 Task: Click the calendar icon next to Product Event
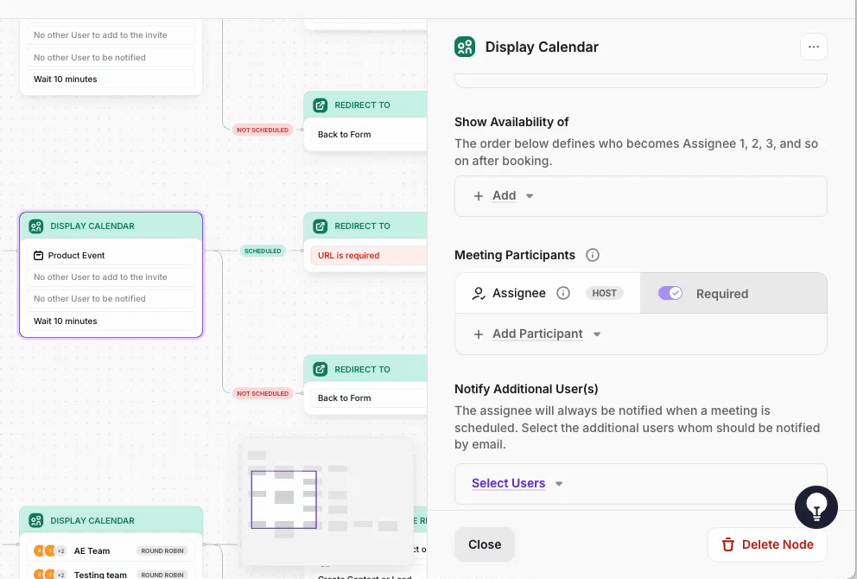tap(38, 256)
